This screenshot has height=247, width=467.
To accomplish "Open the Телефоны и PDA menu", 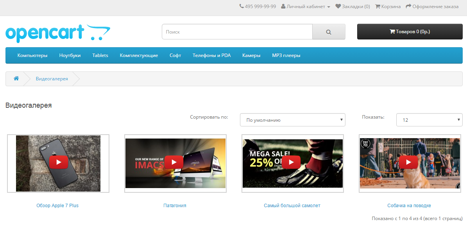I will click(211, 55).
